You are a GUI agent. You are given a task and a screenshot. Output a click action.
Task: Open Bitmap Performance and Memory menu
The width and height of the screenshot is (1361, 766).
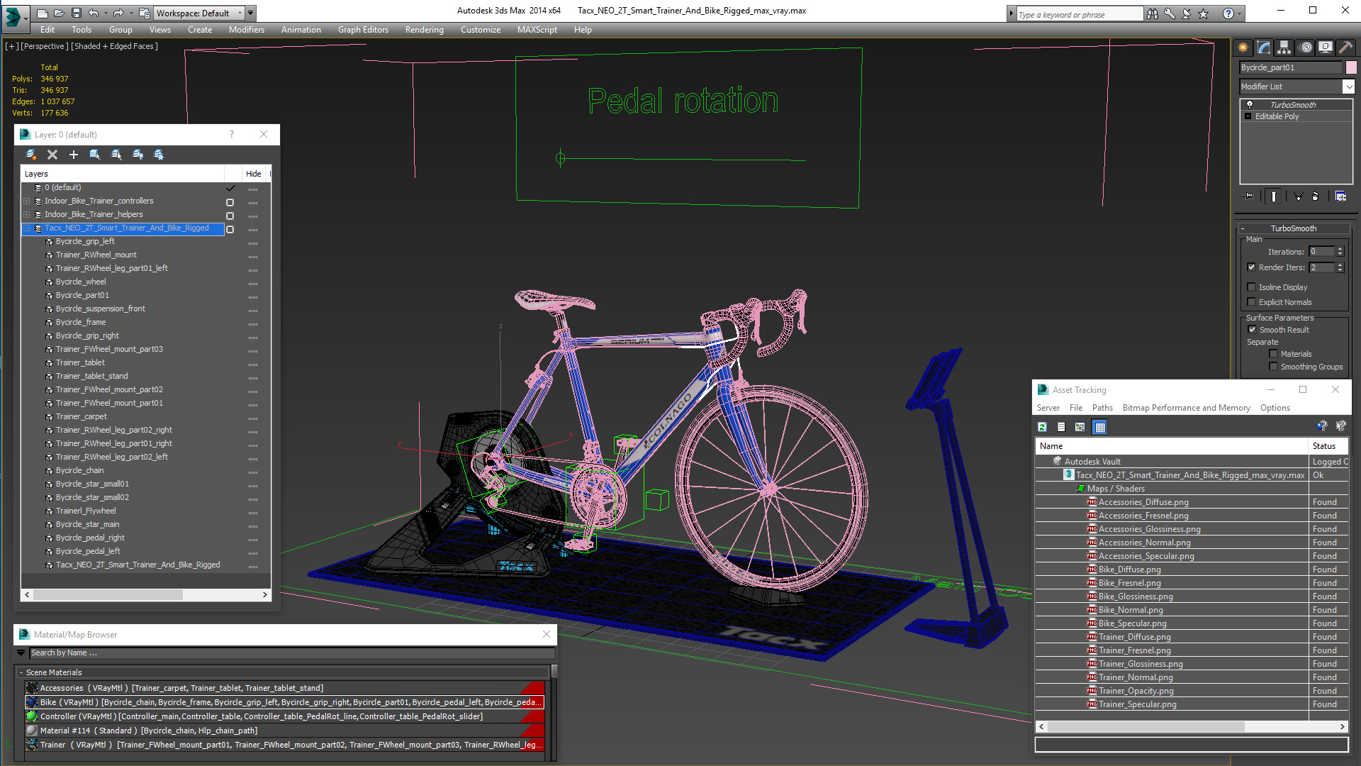click(1186, 408)
